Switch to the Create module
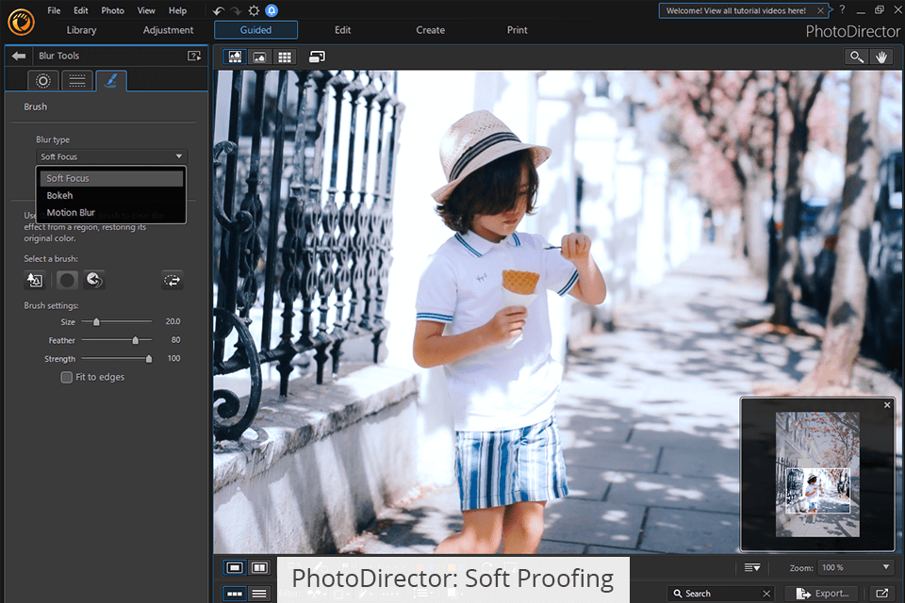Image resolution: width=905 pixels, height=603 pixels. coord(431,30)
